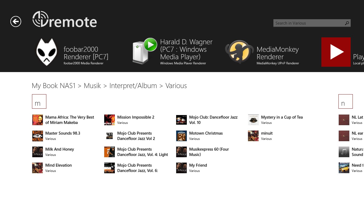This screenshot has height=205, width=364.
Task: Click the back arrow button
Action: click(x=16, y=22)
